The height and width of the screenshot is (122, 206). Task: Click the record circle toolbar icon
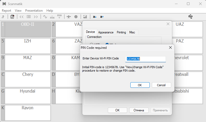(x=76, y=17)
